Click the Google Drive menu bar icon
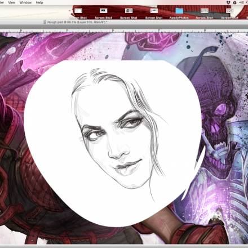Screen dimensions: 248x248 pos(234,2)
